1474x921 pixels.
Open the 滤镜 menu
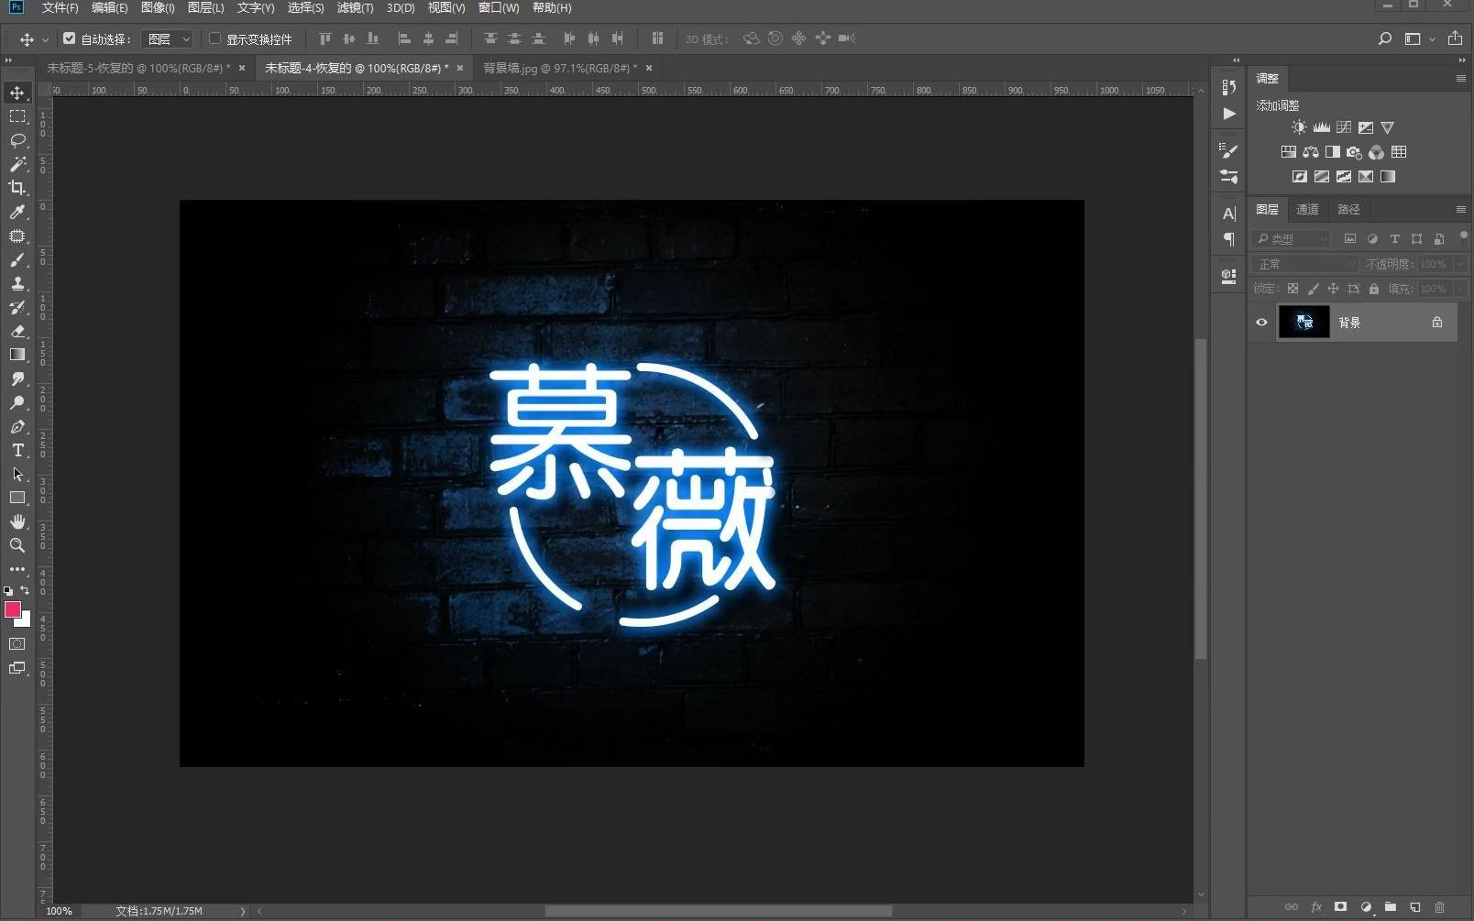(354, 8)
